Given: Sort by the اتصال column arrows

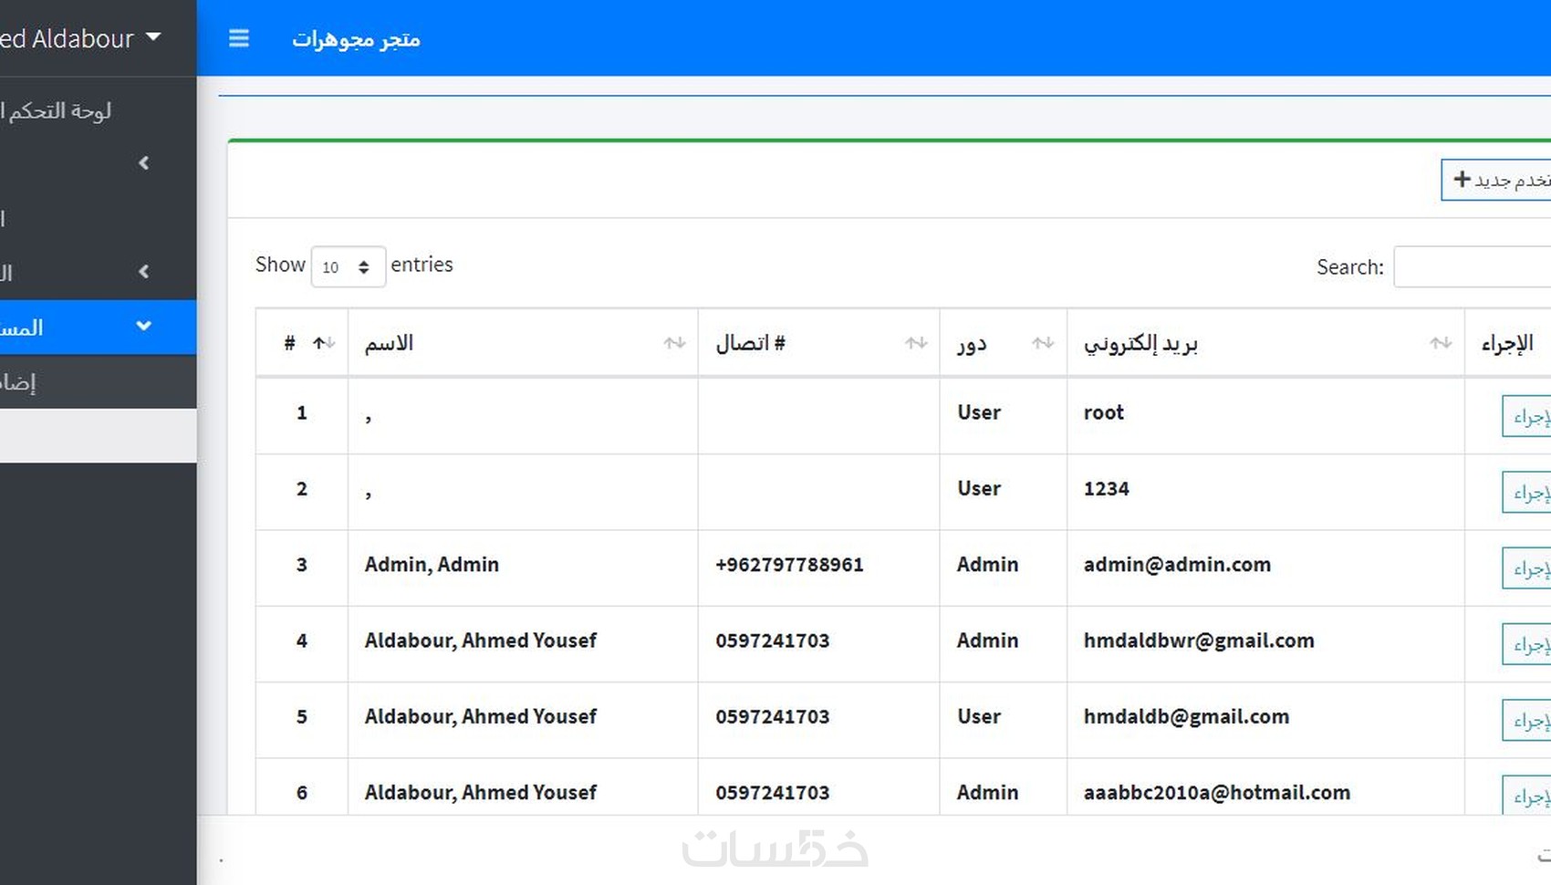Looking at the screenshot, I should pos(916,343).
